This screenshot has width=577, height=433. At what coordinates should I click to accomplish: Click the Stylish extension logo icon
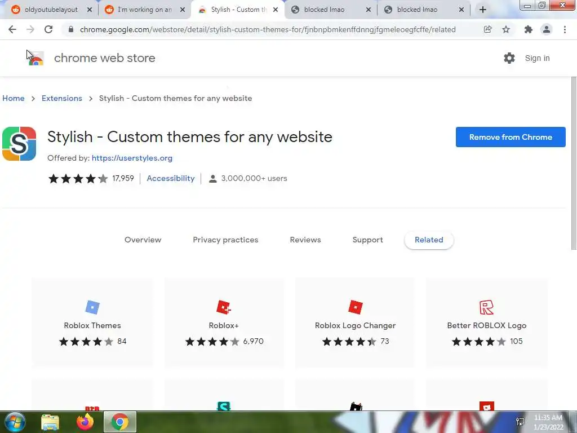(x=19, y=144)
